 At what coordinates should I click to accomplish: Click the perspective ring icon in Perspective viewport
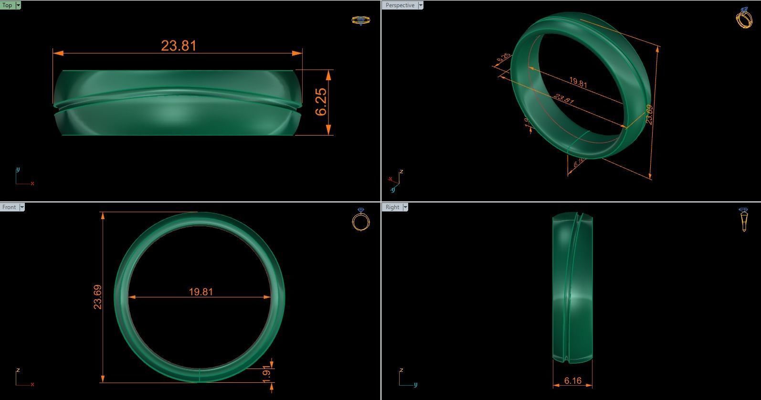tap(744, 18)
